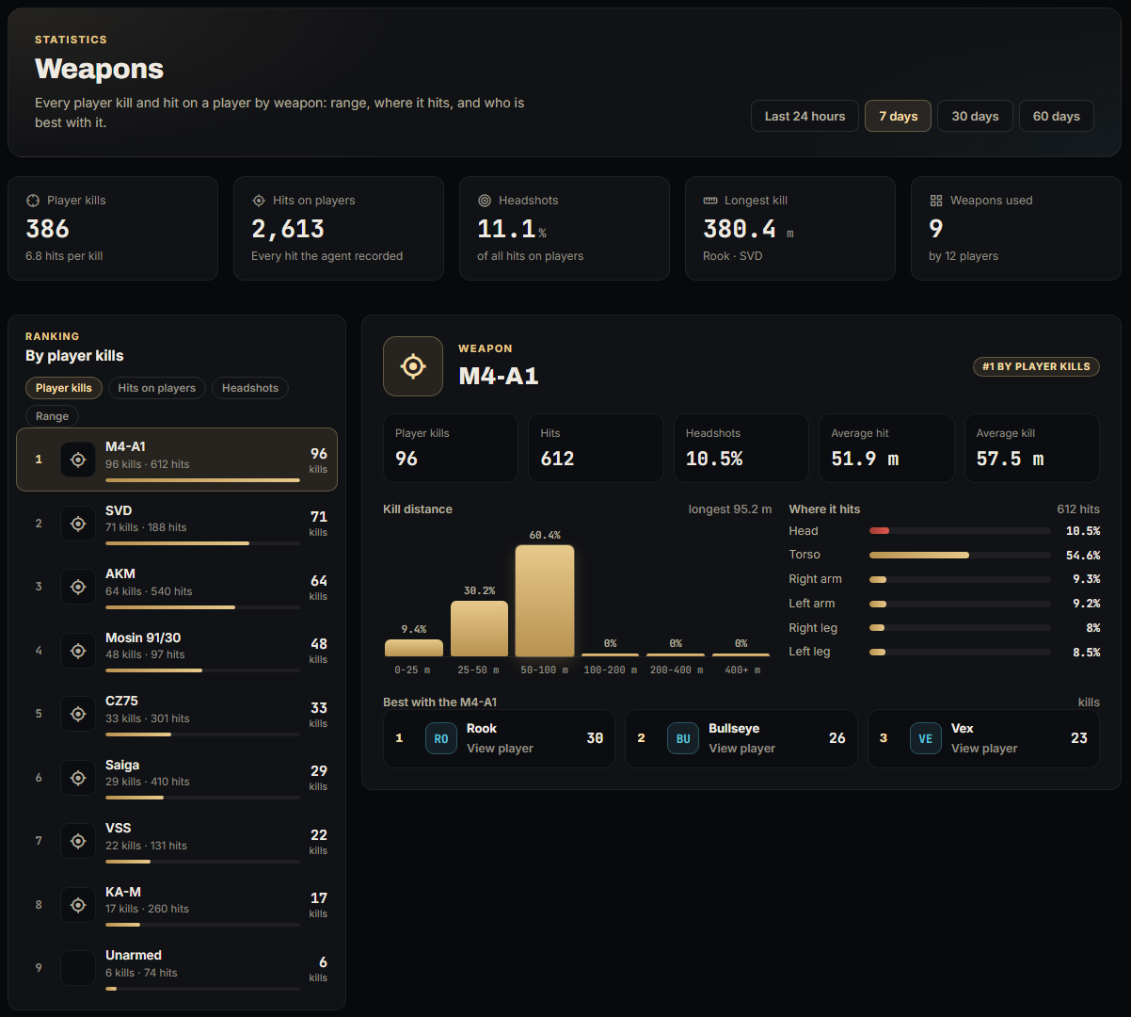Click the Left arm hit percentage bar
The image size is (1131, 1017).
pos(960,604)
